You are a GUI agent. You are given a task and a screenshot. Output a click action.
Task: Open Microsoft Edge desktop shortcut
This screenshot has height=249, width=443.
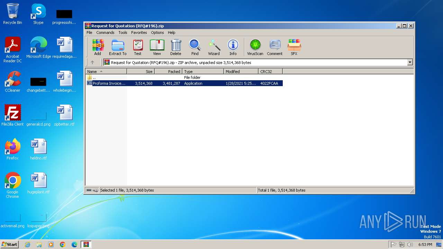click(38, 48)
